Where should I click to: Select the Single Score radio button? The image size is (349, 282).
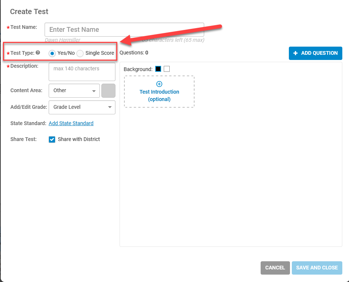pos(80,53)
